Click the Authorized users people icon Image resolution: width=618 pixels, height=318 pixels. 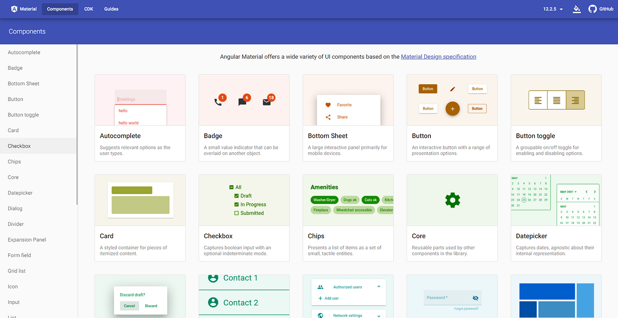[320, 287]
